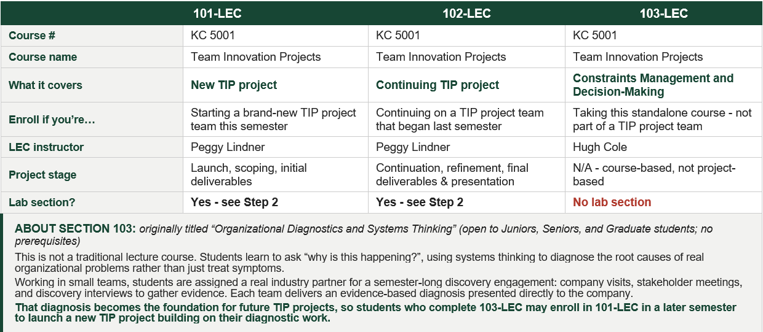
Task: Click the 102-LEC column header
Action: [466, 14]
